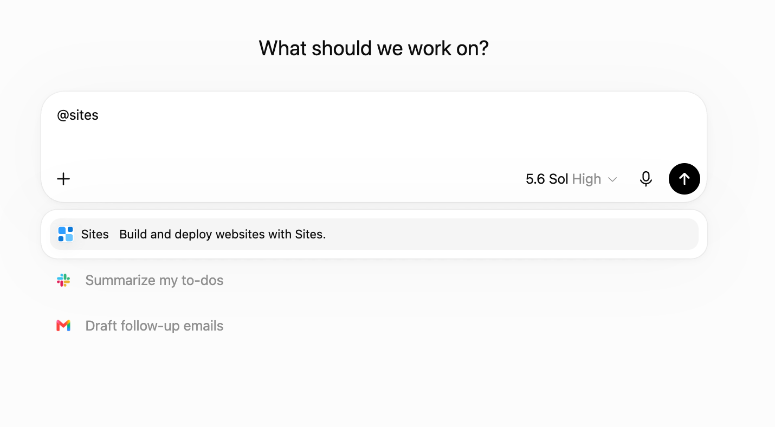This screenshot has height=427, width=775.
Task: Click the Gmail logo icon
Action: (63, 326)
